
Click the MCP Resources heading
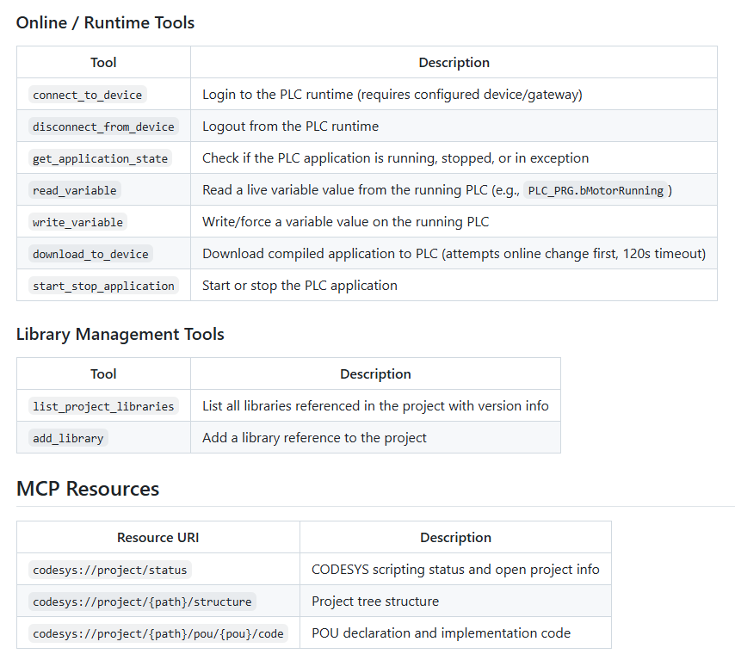(x=88, y=489)
